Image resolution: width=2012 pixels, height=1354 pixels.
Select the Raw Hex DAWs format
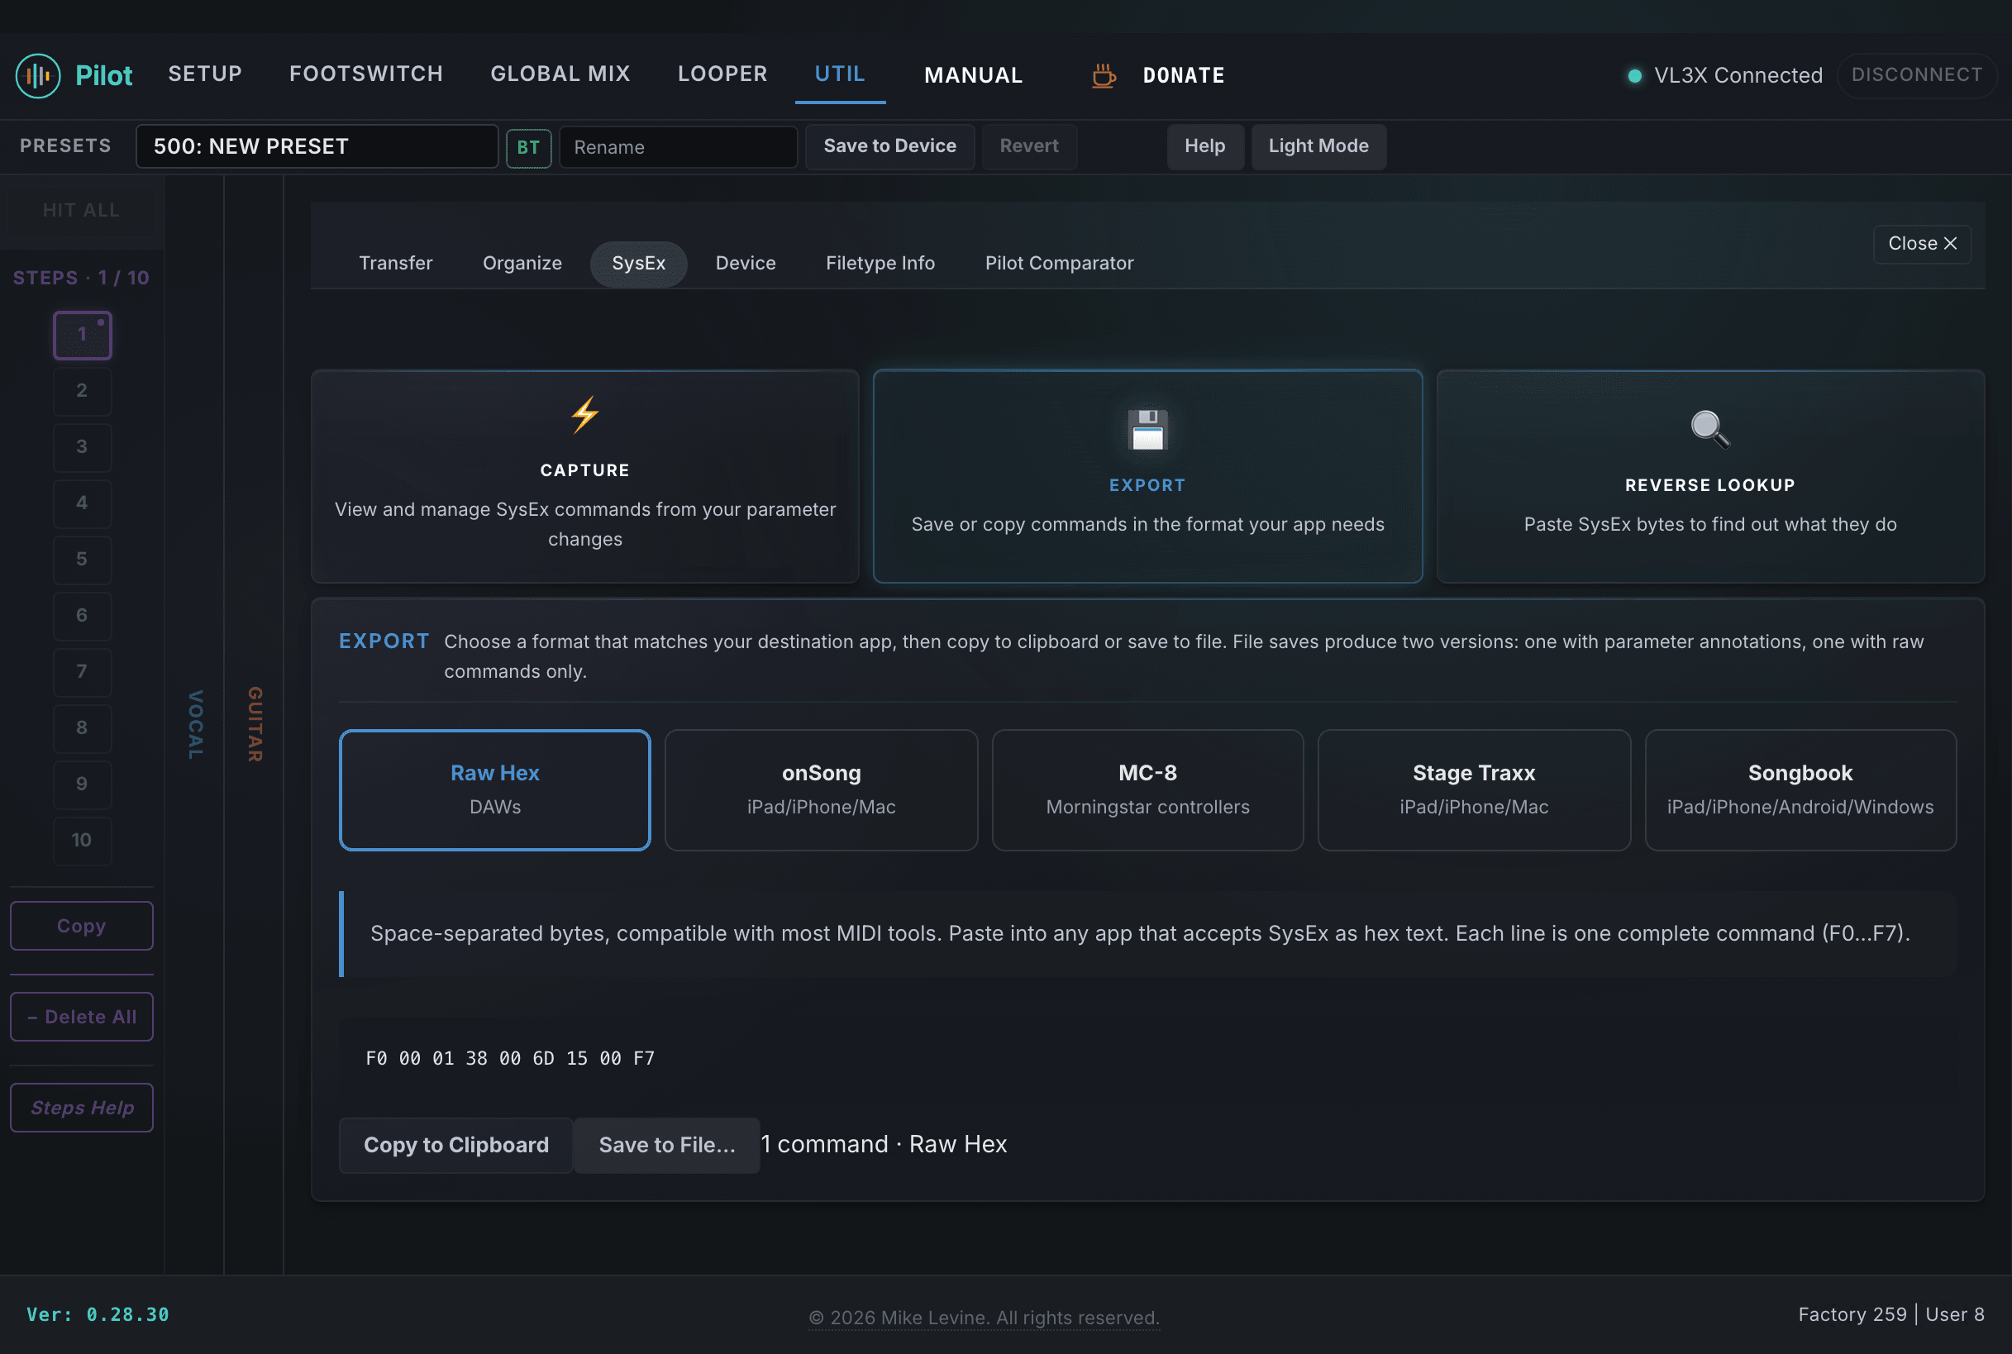click(x=495, y=789)
